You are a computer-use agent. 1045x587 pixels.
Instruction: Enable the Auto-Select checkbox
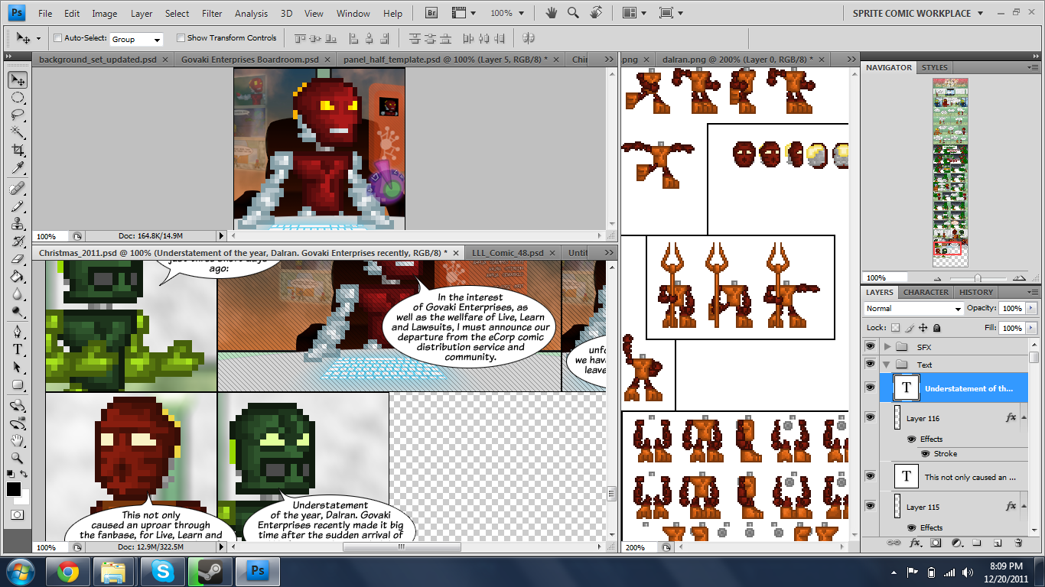[58, 38]
